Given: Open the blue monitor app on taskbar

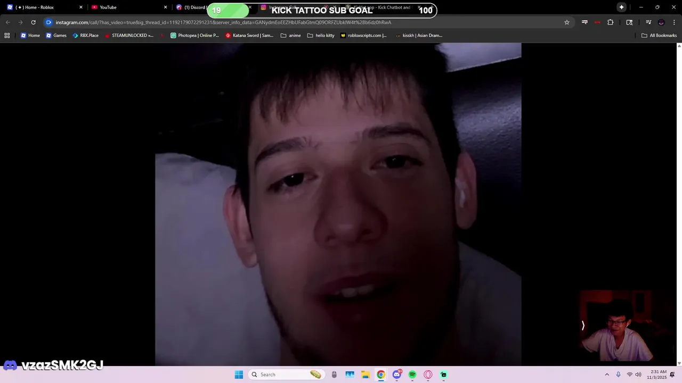Looking at the screenshot, I should point(350,374).
